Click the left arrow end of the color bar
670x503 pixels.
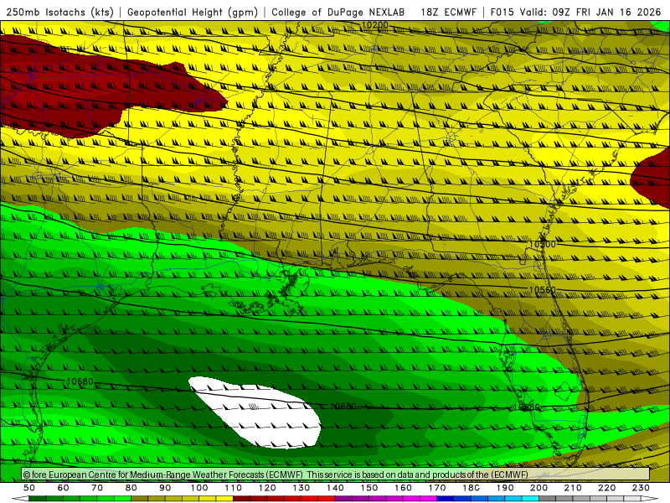[20, 498]
